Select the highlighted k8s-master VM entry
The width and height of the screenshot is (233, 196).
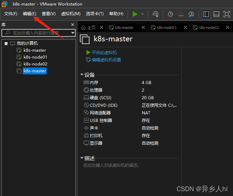[35, 71]
